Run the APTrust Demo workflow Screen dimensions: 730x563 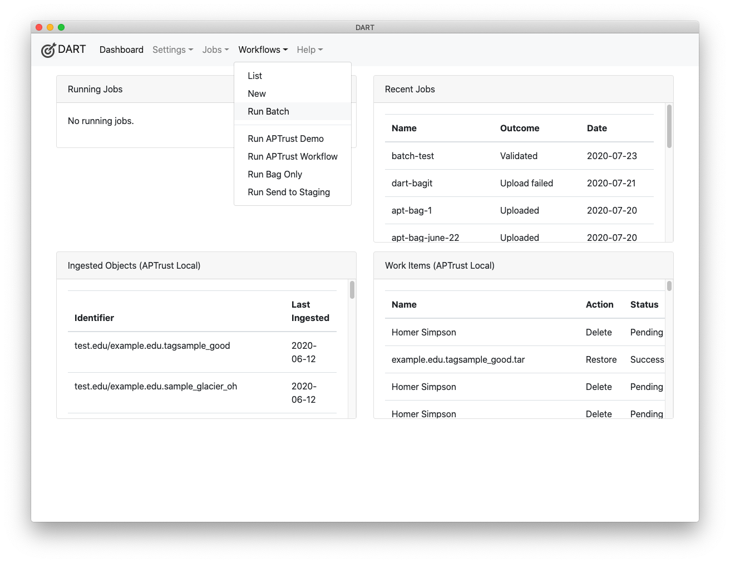click(285, 139)
